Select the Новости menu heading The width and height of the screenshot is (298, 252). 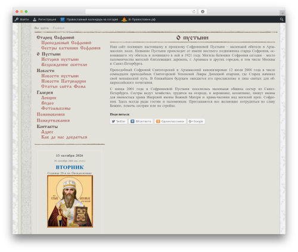tap(45, 71)
